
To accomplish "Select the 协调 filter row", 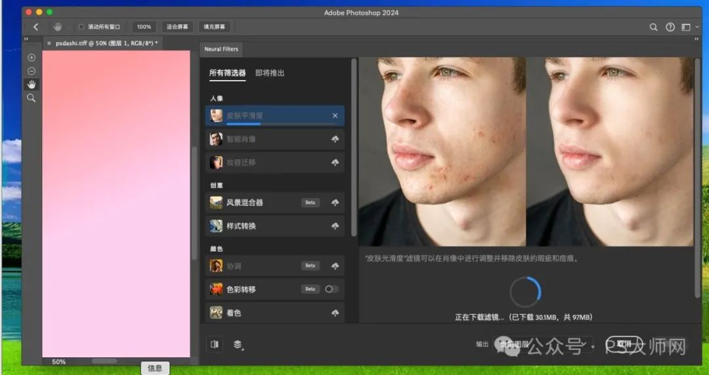I will (x=275, y=266).
